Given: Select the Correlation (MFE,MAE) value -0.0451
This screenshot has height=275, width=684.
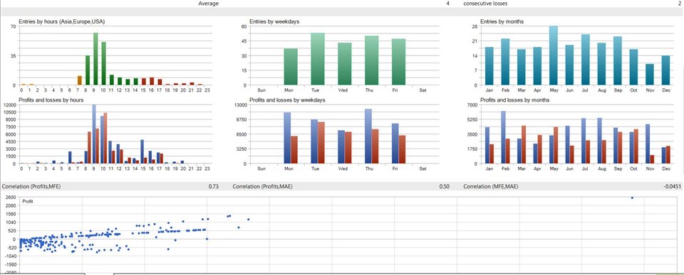Looking at the screenshot, I should tap(672, 186).
